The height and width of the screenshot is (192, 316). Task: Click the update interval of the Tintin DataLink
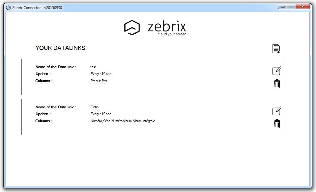point(101,114)
